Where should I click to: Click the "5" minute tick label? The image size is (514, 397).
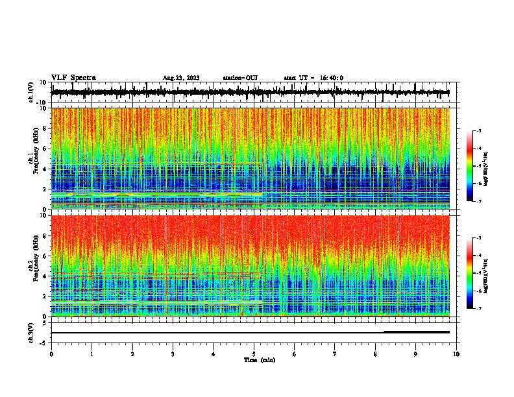pyautogui.click(x=254, y=354)
